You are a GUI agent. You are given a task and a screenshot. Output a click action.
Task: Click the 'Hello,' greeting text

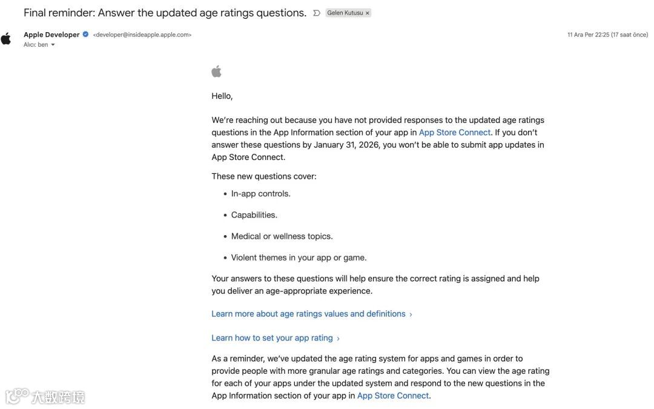coord(222,96)
